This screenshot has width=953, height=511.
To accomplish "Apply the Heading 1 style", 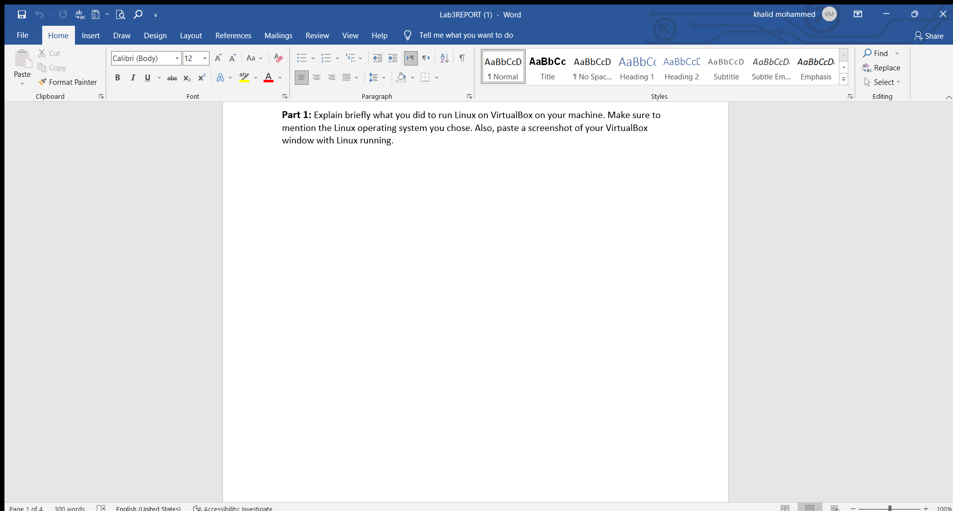I will pyautogui.click(x=637, y=67).
